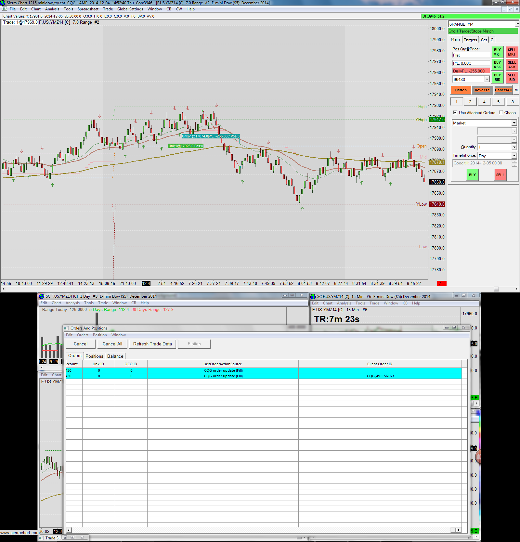The image size is (520, 542).
Task: Open the Analysis menu in the 15 Min chart window
Action: 344,303
